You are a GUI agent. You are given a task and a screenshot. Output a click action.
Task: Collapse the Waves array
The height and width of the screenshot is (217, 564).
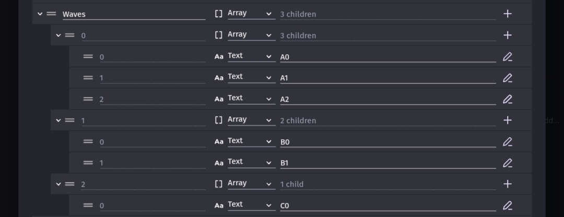click(40, 14)
